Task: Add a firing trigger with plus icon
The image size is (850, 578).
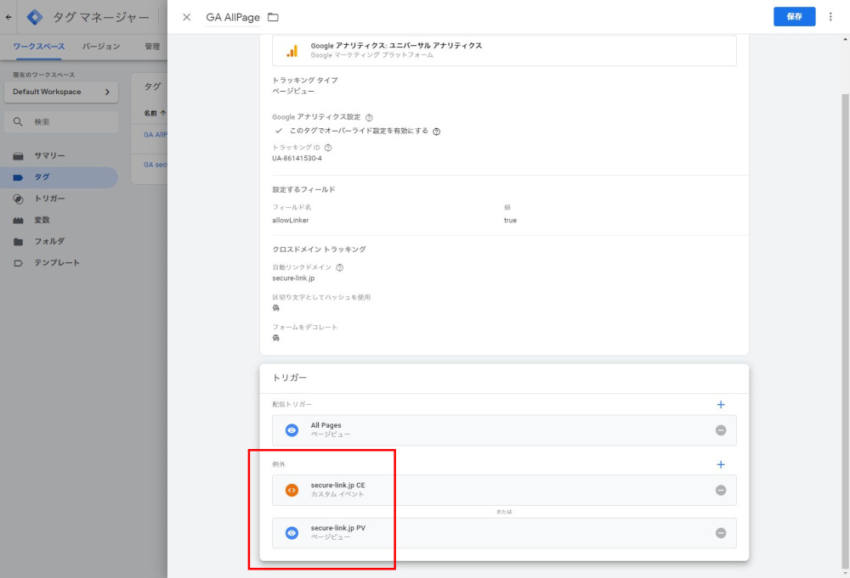Action: (721, 405)
